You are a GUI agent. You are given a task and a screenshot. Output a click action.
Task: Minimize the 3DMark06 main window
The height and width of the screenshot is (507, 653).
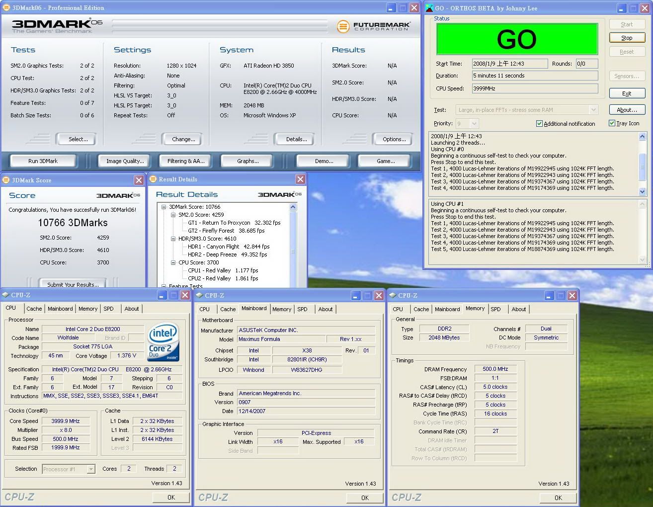[391, 8]
